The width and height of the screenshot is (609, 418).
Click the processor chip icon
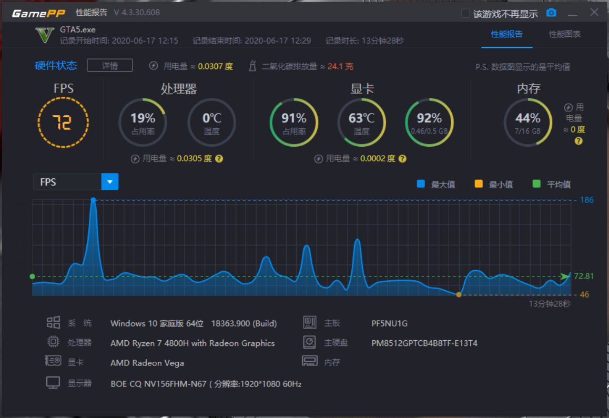pyautogui.click(x=53, y=342)
